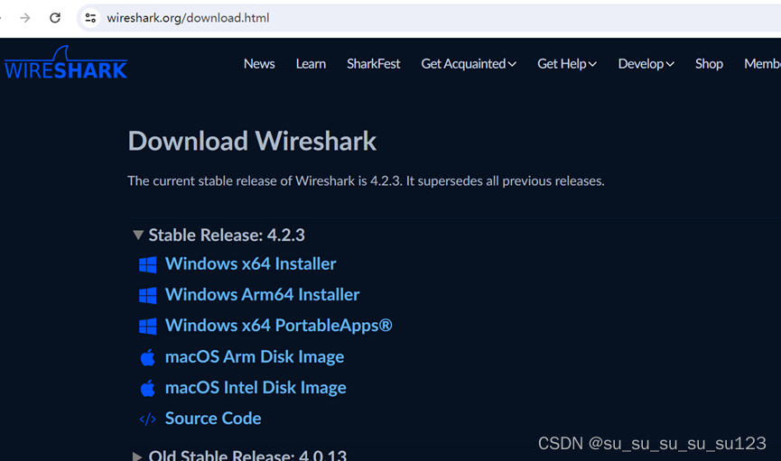The height and width of the screenshot is (461, 781).
Task: Click the Download Wireshark heading
Action: pos(252,141)
